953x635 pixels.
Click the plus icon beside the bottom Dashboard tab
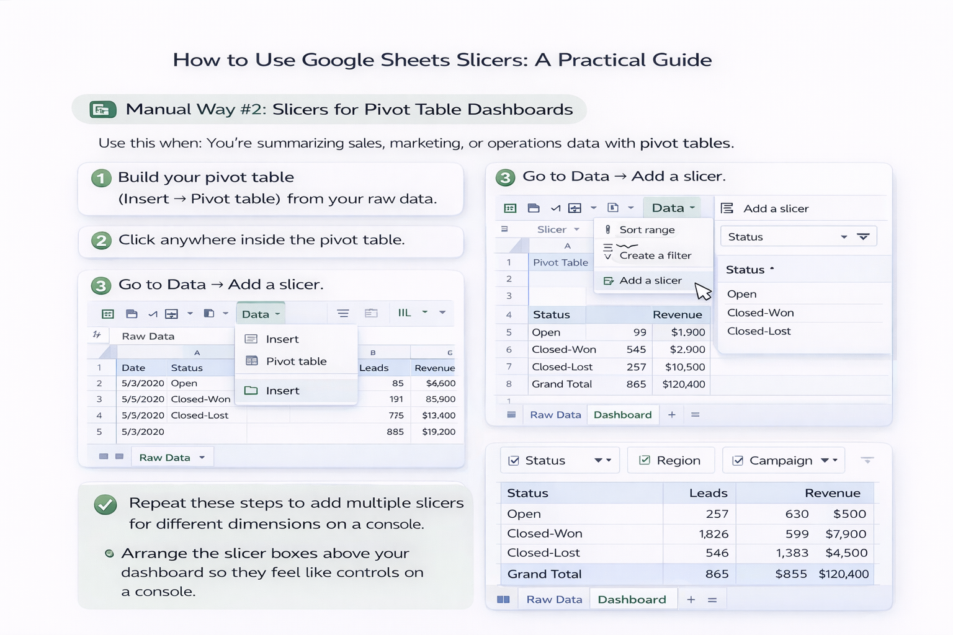click(x=691, y=599)
